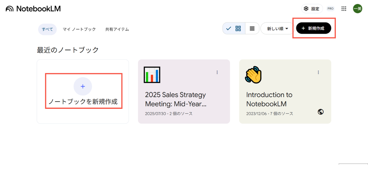The height and width of the screenshot is (192, 368).
Task: Switch to list view layout
Action: pos(252,28)
